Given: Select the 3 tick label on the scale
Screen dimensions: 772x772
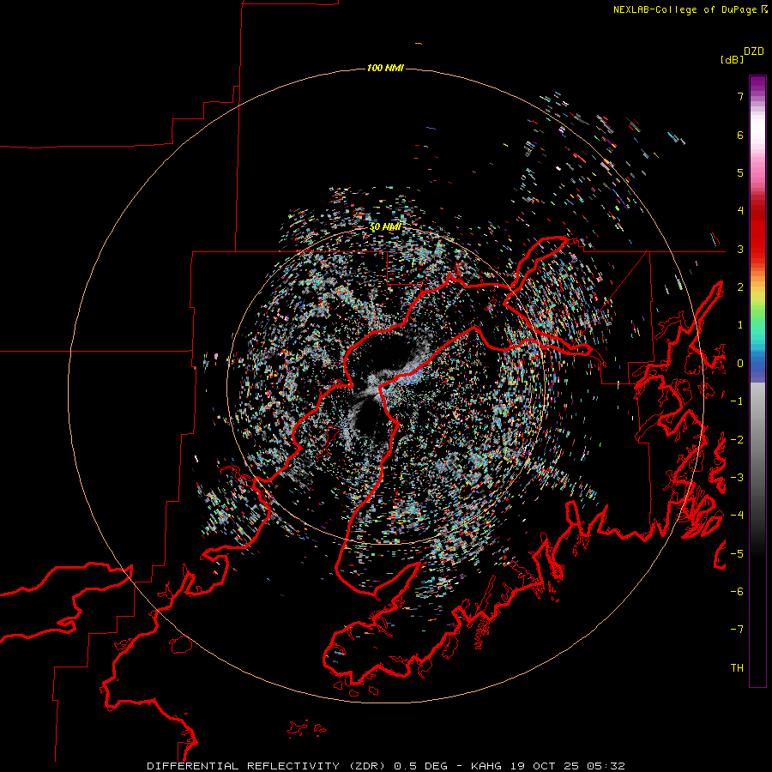Looking at the screenshot, I should pyautogui.click(x=740, y=249).
